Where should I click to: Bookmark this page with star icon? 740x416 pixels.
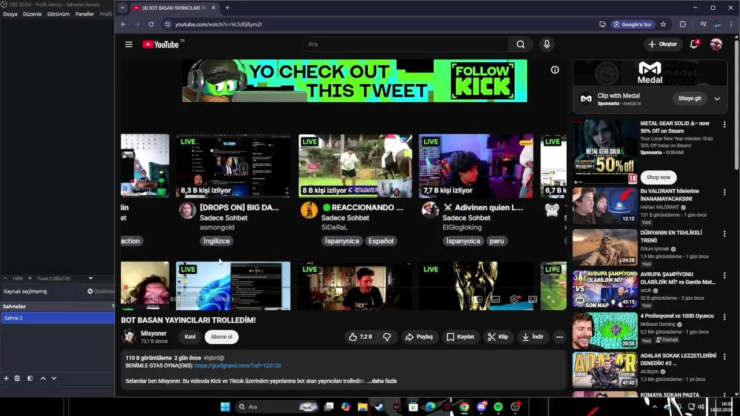tap(663, 24)
